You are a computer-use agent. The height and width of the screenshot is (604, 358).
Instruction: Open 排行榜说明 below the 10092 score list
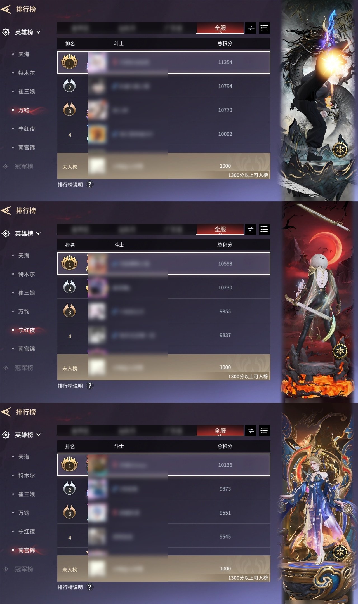tap(70, 185)
